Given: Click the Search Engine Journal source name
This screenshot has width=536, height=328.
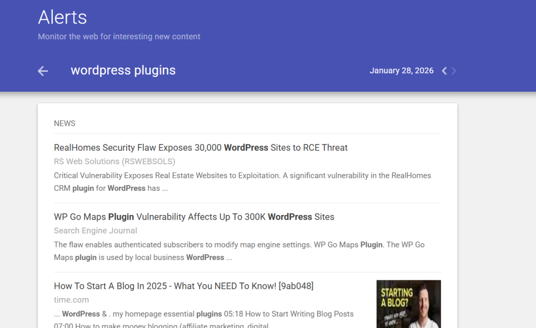Looking at the screenshot, I should 95,231.
